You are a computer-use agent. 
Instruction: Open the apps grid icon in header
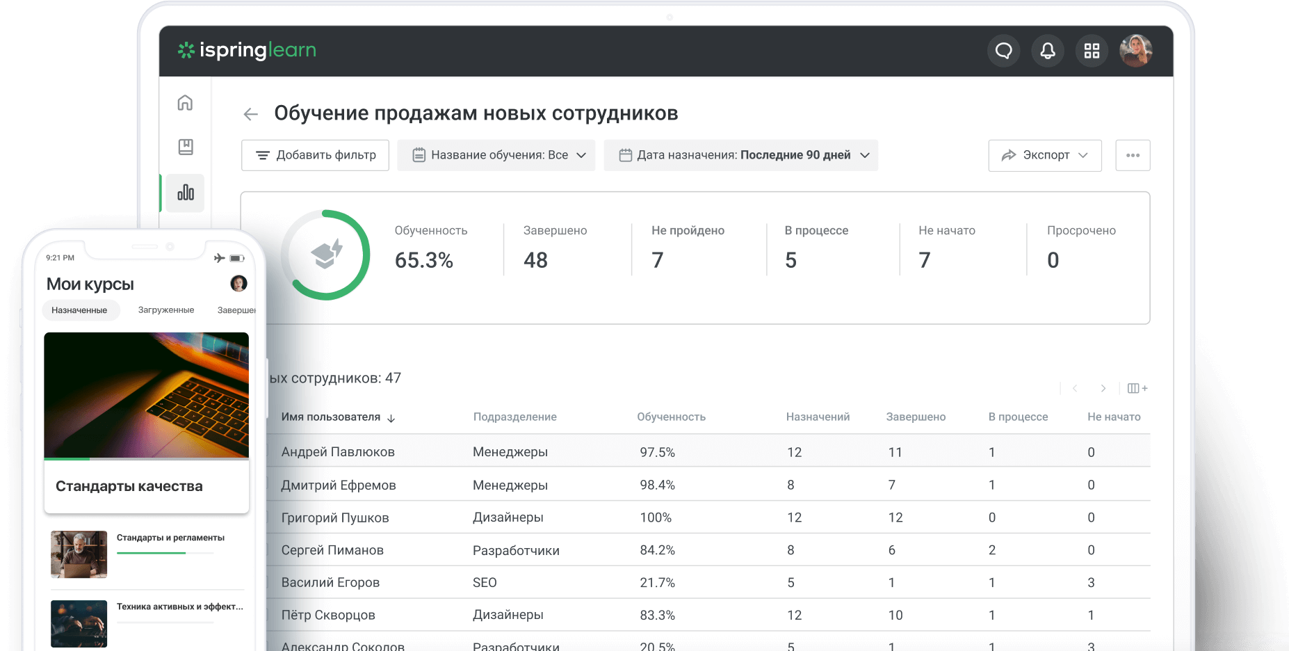click(x=1092, y=51)
